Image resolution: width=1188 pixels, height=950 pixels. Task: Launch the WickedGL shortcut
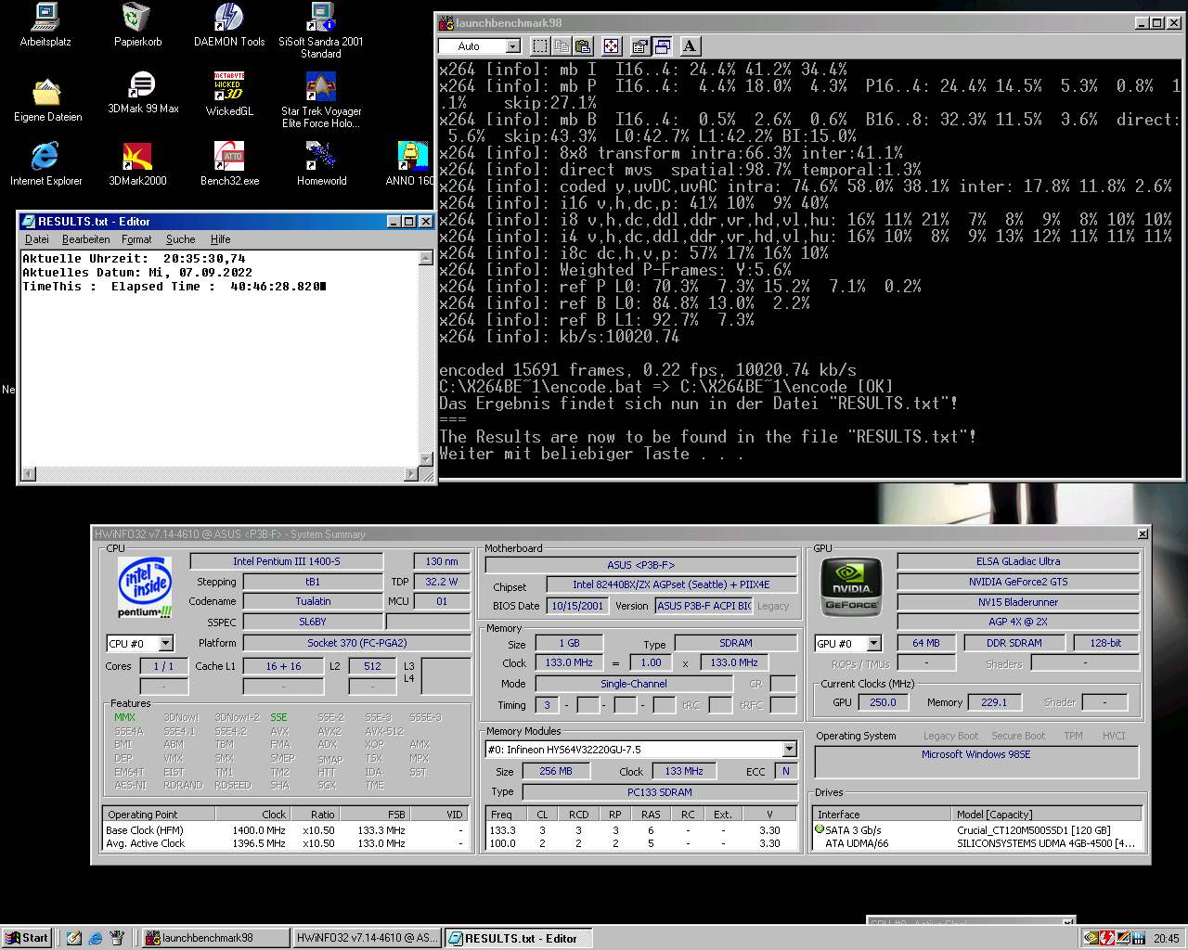[x=229, y=94]
